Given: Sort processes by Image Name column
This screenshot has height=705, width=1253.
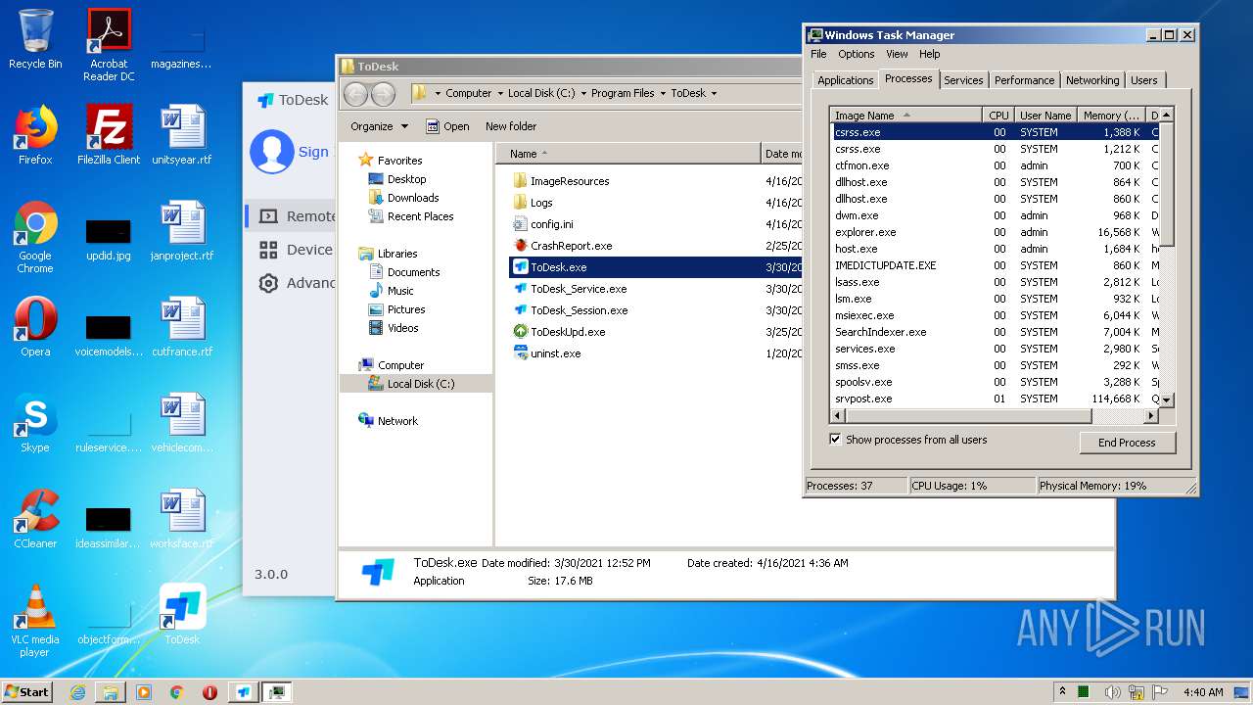Looking at the screenshot, I should (x=905, y=115).
